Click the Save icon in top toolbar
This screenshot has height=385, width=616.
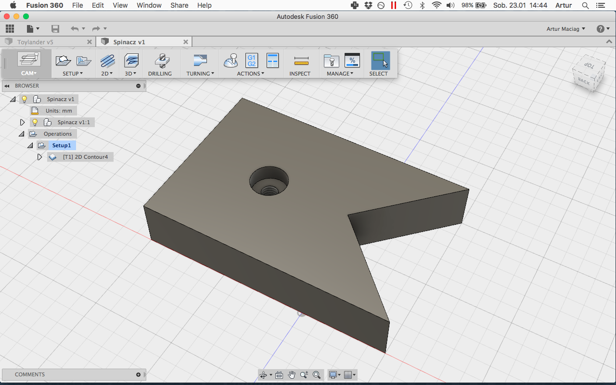pyautogui.click(x=55, y=29)
